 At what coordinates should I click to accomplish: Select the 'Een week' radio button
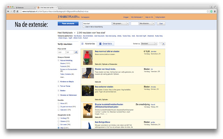[59, 124]
